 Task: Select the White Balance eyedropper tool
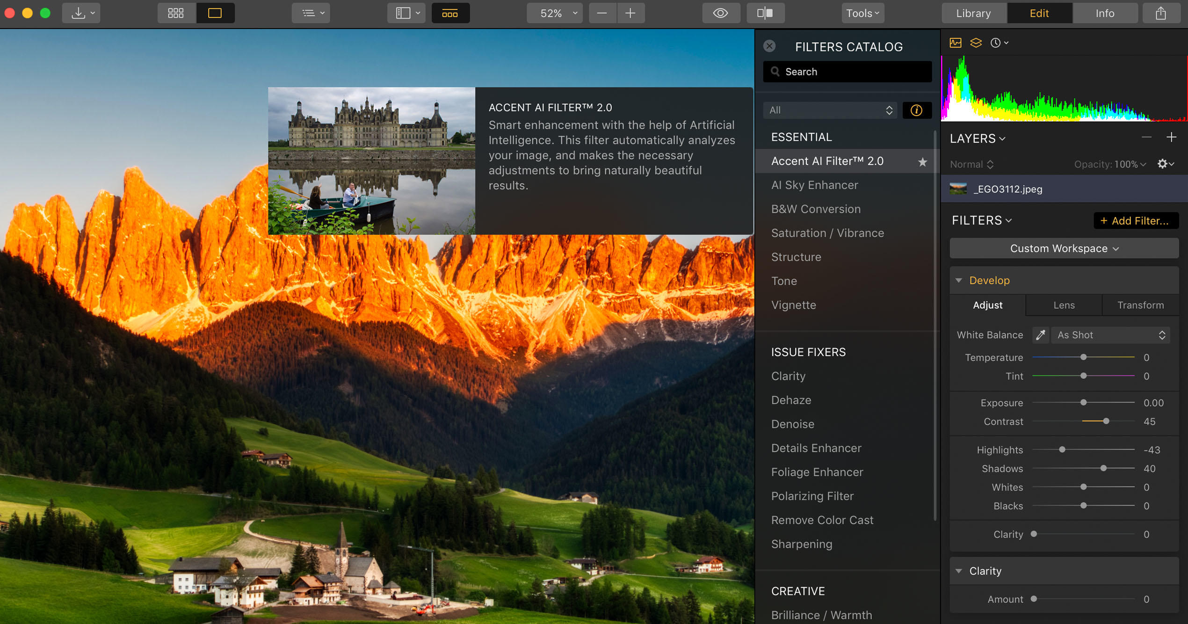[1041, 334]
